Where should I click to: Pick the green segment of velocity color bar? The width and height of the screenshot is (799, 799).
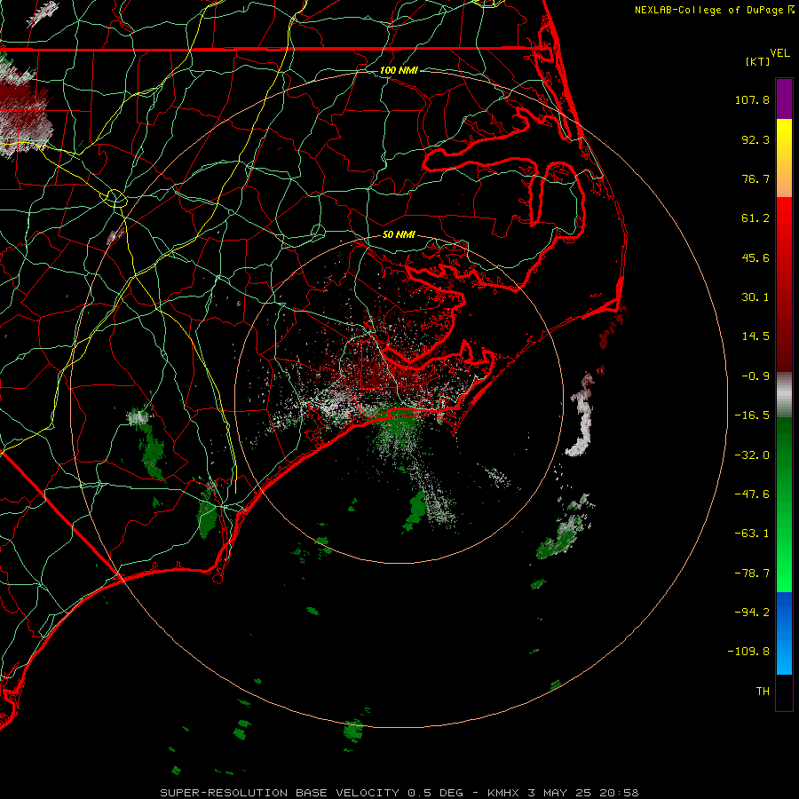[x=784, y=504]
